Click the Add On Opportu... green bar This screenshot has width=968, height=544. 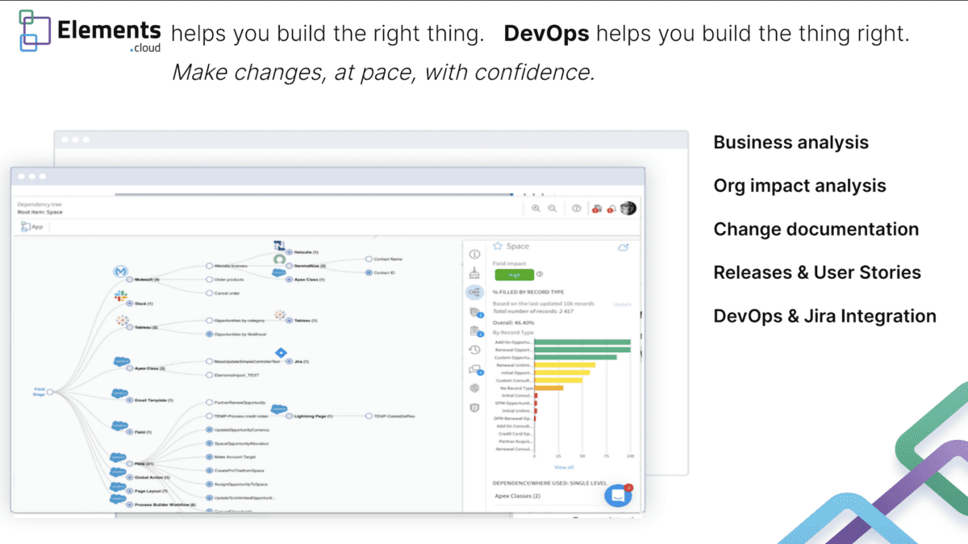click(x=582, y=342)
